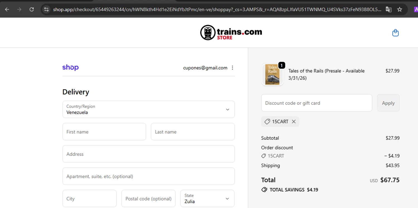The width and height of the screenshot is (418, 208).
Task: Focus the Last name field
Action: (193, 132)
